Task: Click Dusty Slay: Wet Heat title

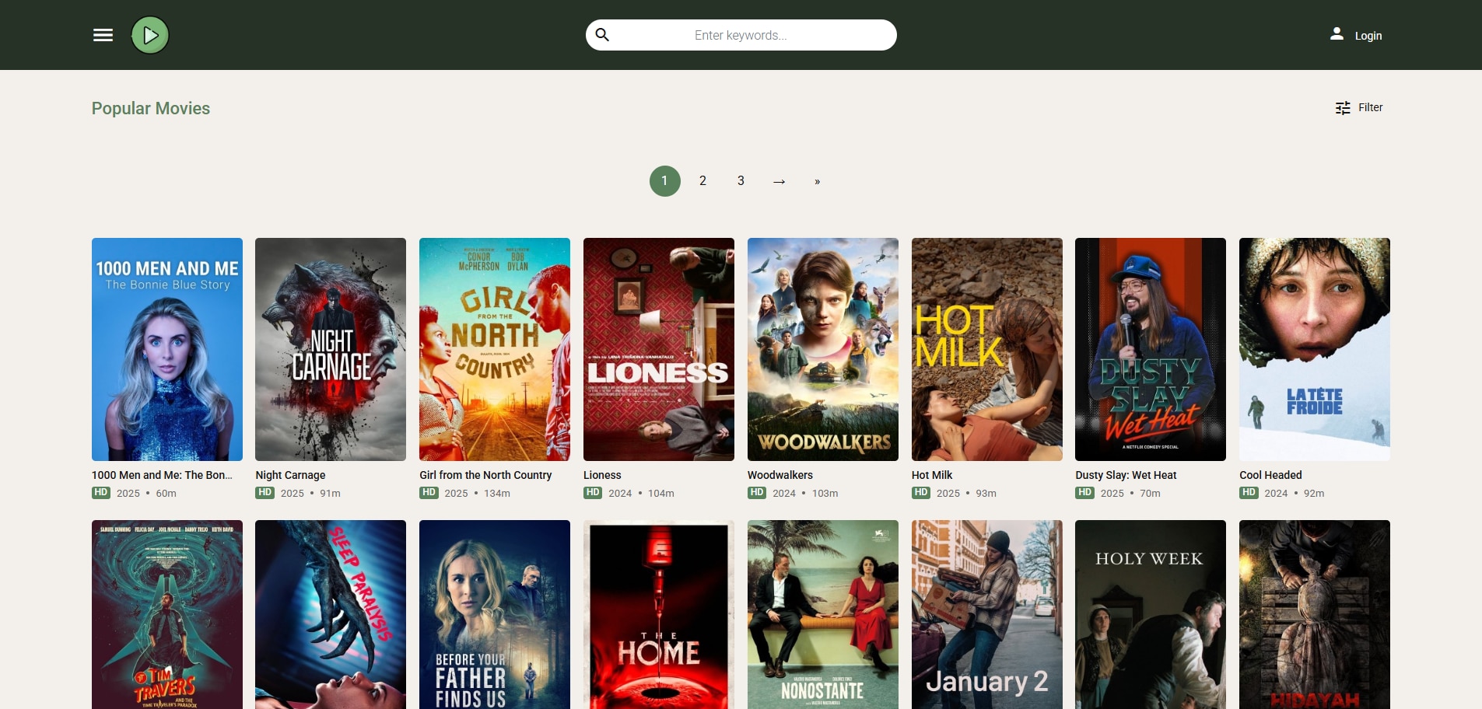Action: coord(1126,475)
